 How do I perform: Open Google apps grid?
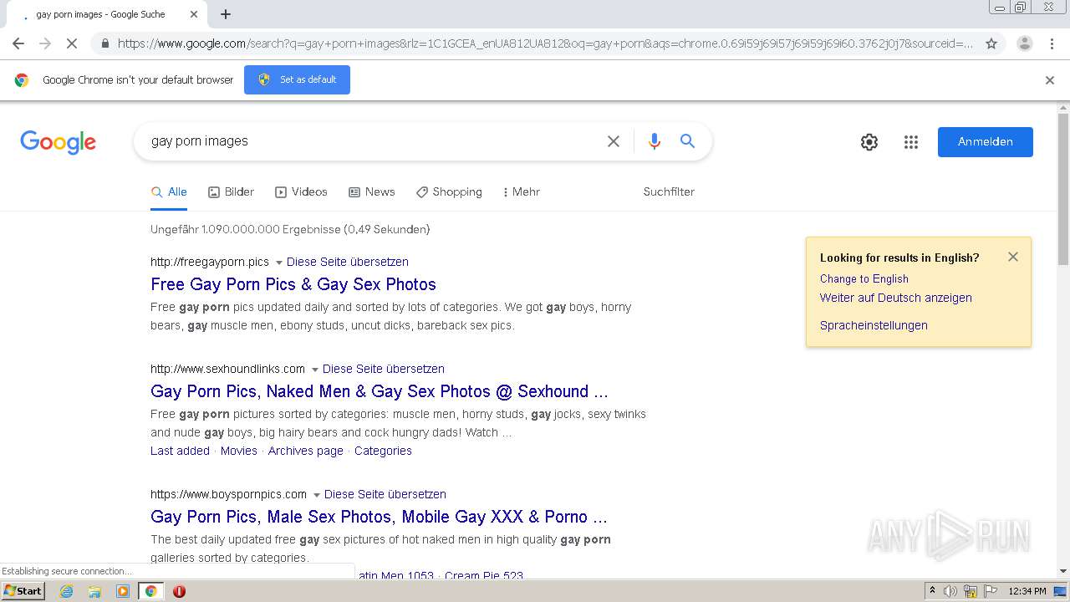(911, 142)
